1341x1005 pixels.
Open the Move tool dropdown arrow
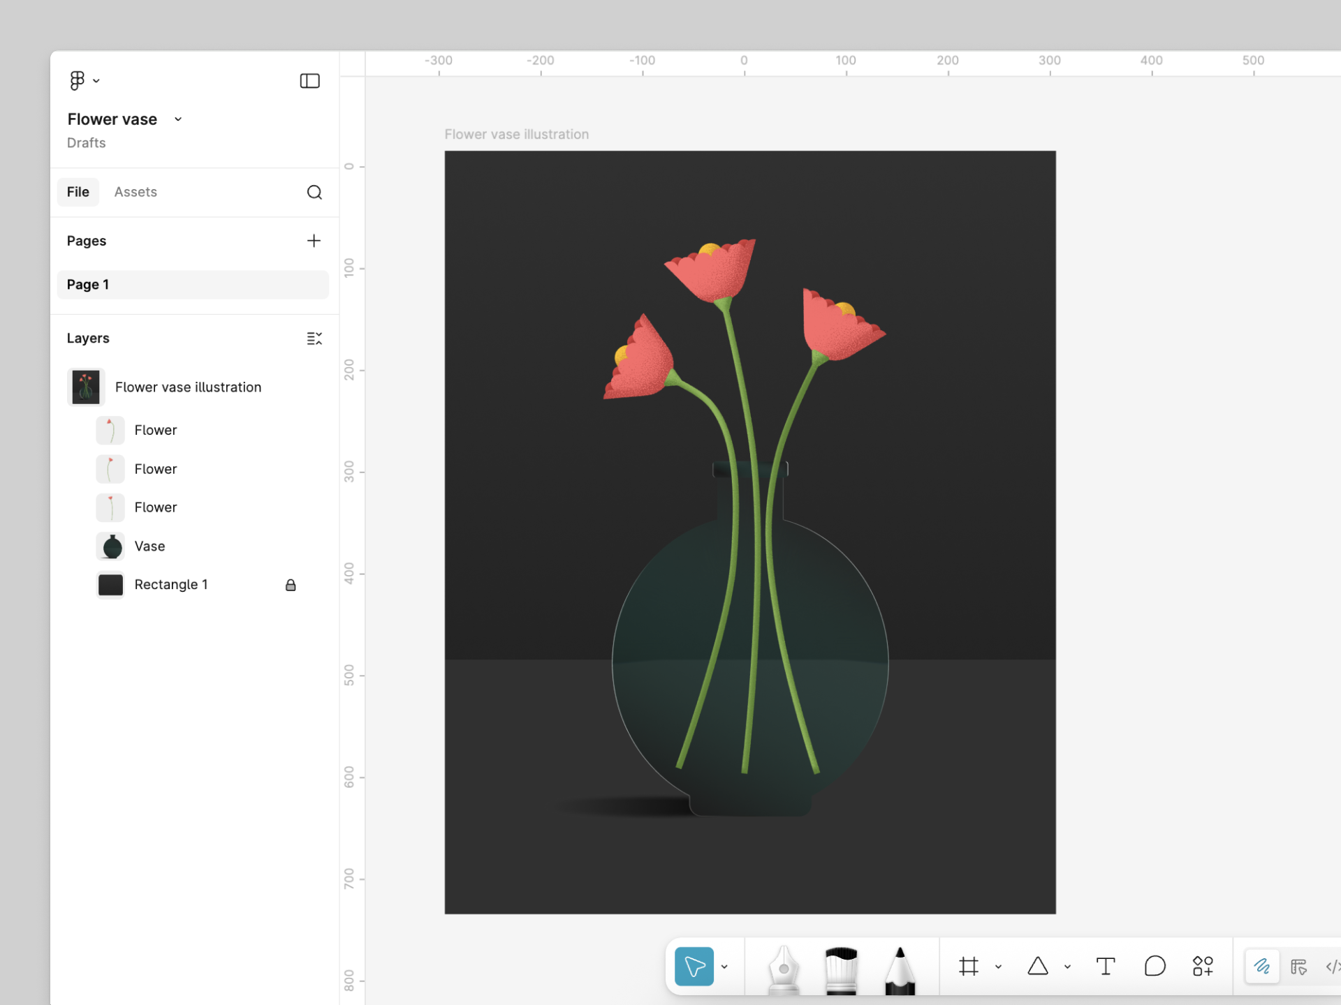724,967
